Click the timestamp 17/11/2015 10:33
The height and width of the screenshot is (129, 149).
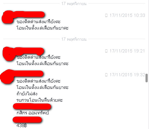tap(127, 15)
